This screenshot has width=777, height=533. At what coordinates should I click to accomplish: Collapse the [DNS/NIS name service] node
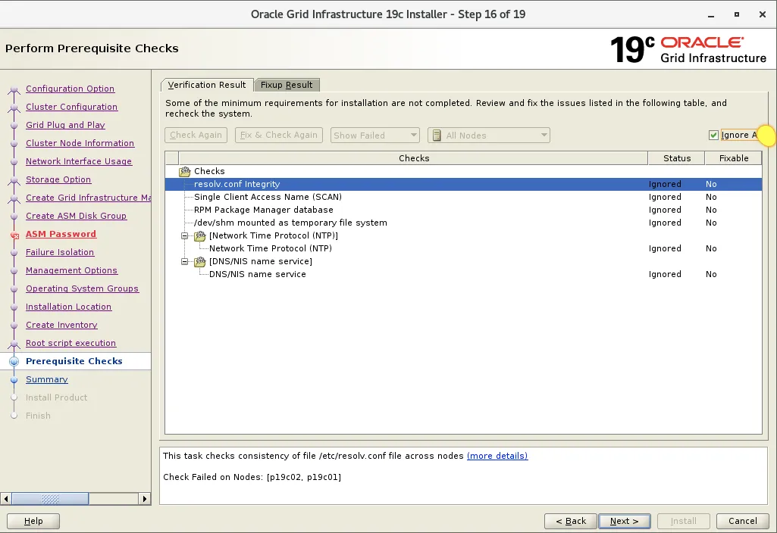(185, 261)
